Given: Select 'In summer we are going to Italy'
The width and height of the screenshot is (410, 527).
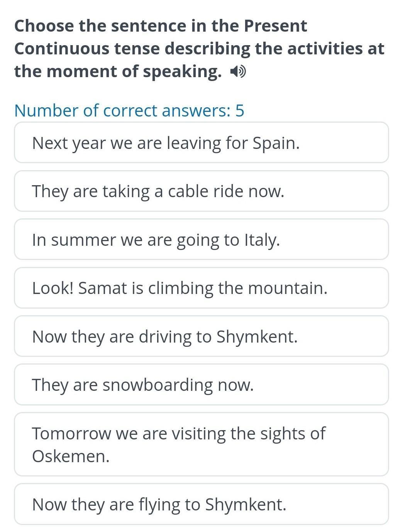Looking at the screenshot, I should 202,239.
